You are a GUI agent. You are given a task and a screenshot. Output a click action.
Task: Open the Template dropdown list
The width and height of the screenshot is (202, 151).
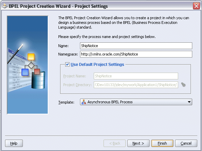(136, 102)
